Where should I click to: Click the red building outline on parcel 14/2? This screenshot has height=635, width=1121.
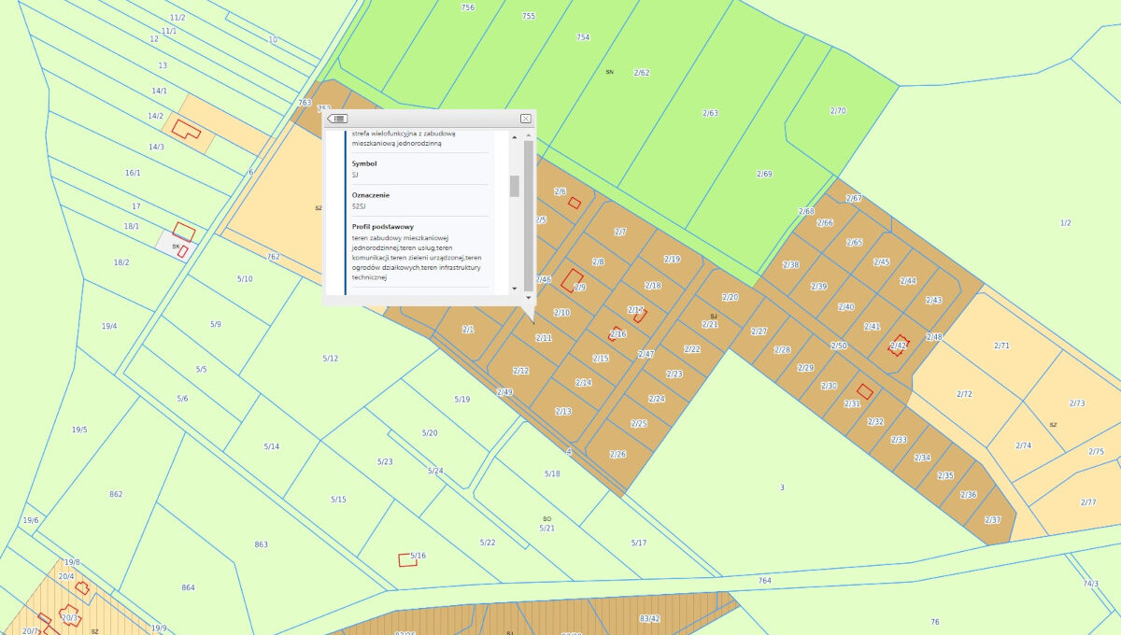(x=186, y=130)
